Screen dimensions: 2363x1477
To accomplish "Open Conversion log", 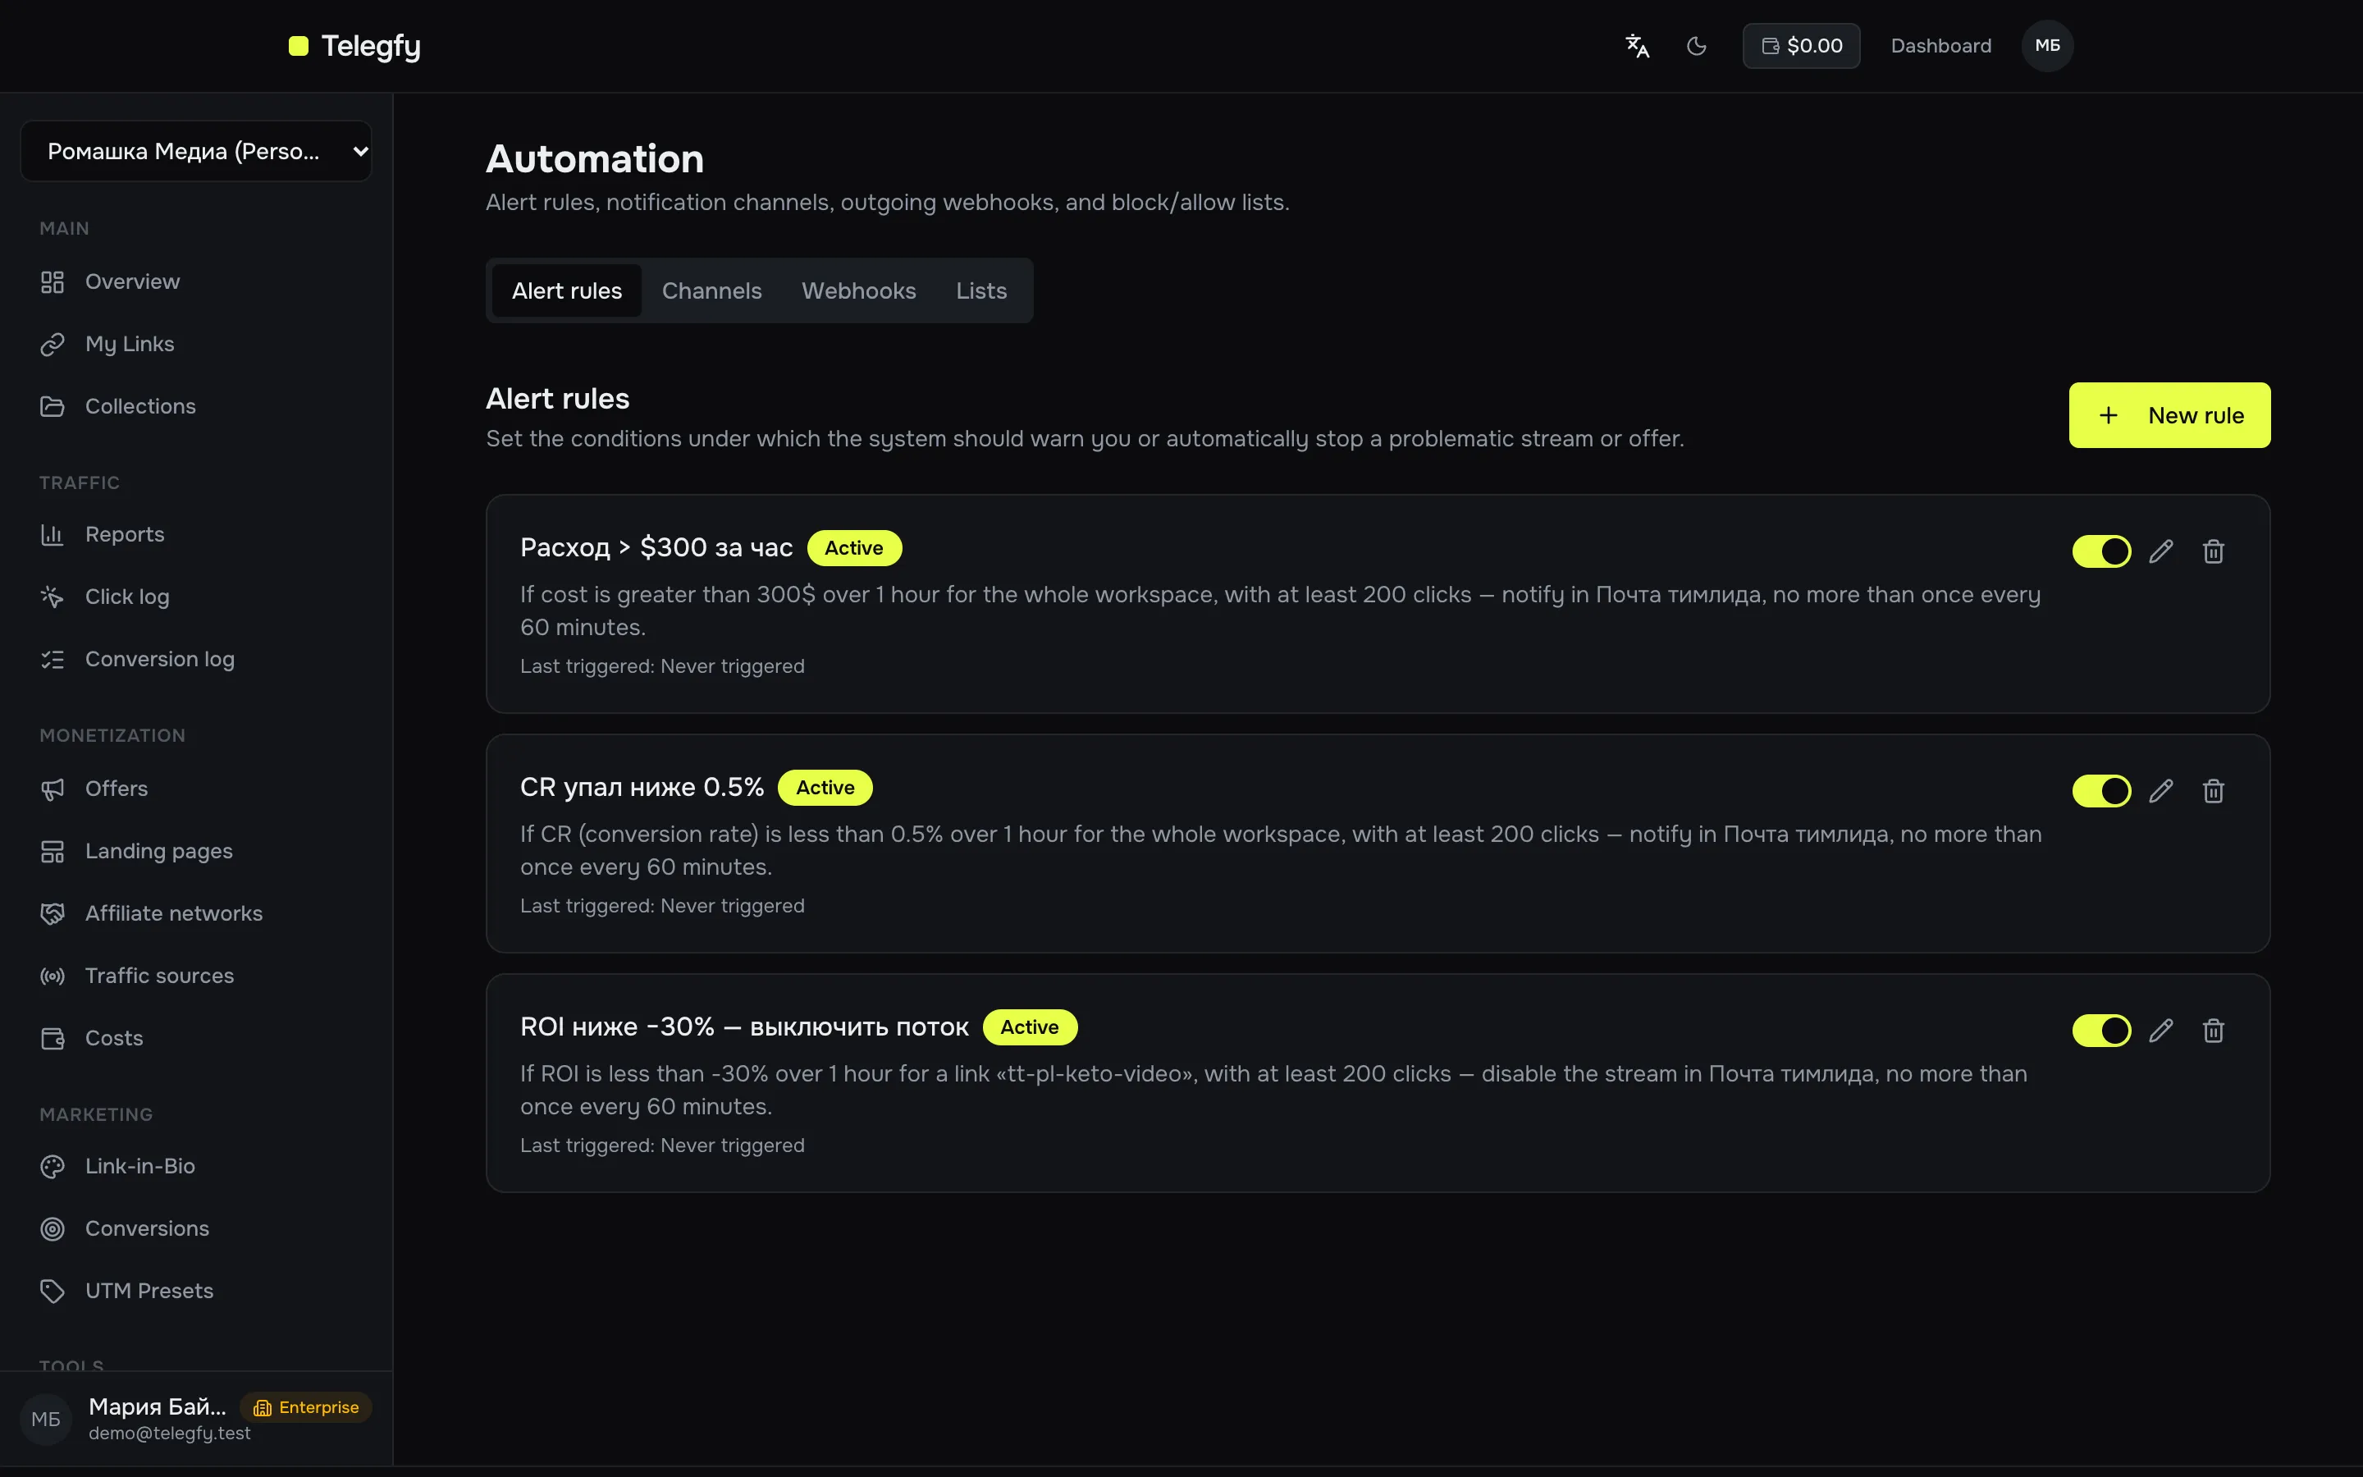I will click(196, 660).
